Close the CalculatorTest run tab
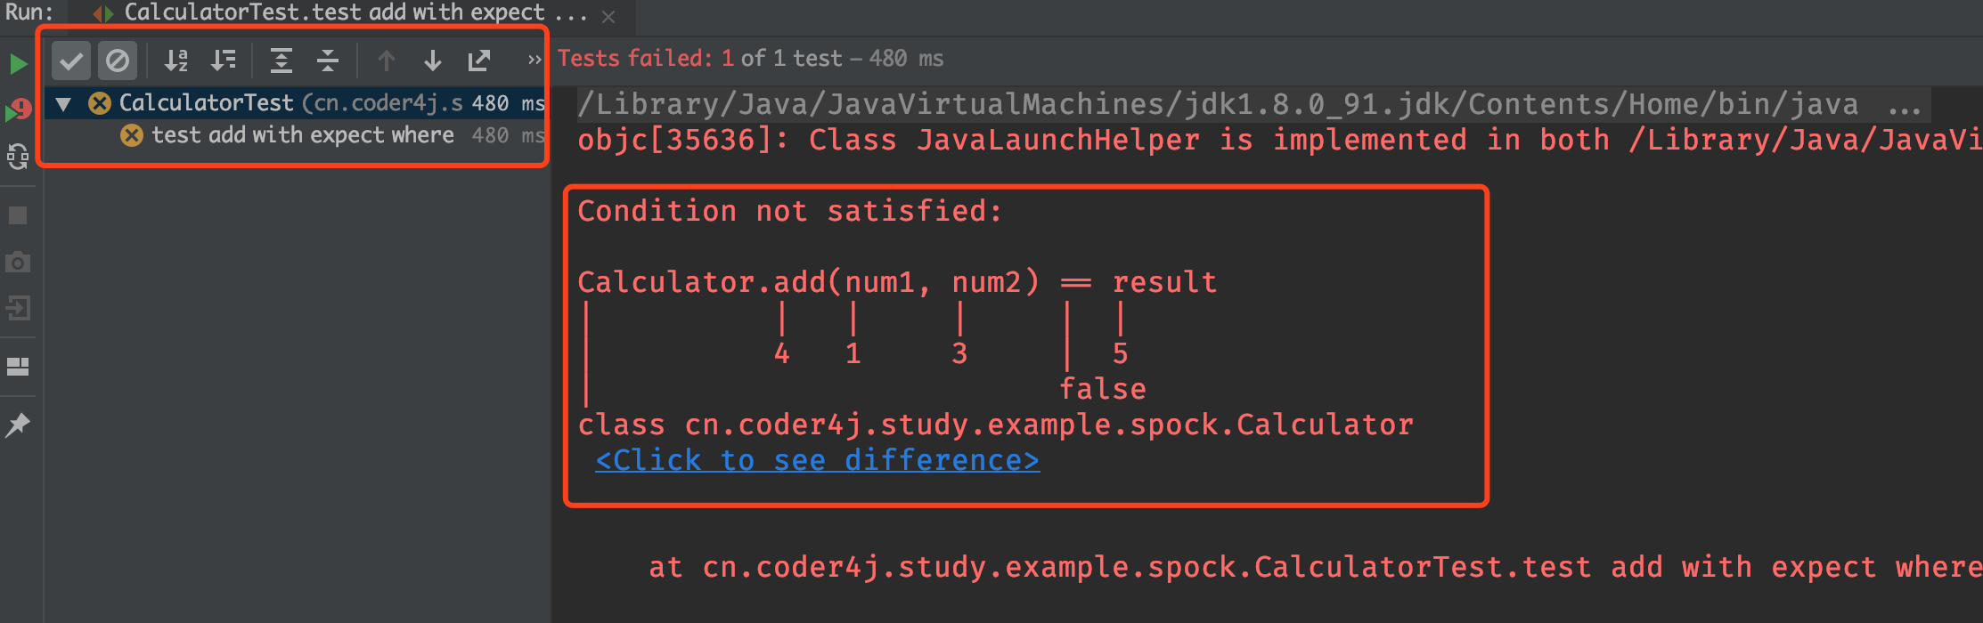 click(608, 17)
